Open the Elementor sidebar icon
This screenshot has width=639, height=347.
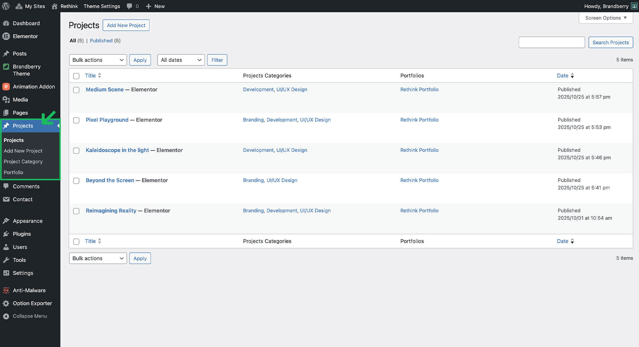tap(6, 36)
